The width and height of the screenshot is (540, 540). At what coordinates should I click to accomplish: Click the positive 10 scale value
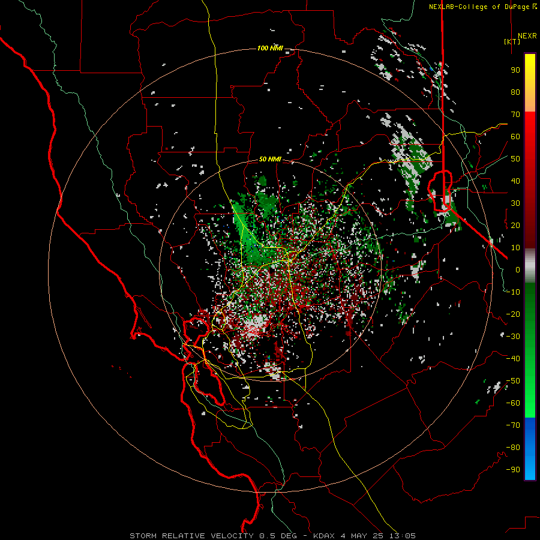pyautogui.click(x=515, y=248)
